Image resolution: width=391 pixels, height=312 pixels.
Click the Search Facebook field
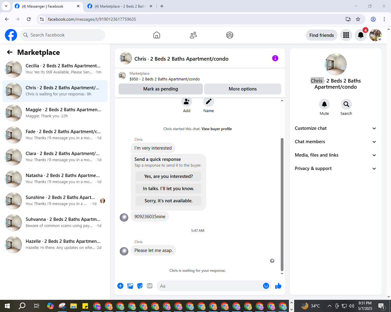pos(62,35)
